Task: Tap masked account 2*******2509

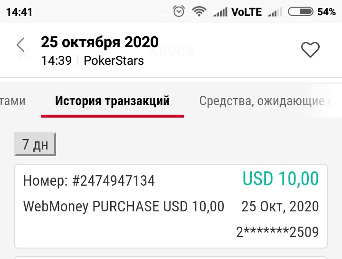Action: pyautogui.click(x=277, y=232)
